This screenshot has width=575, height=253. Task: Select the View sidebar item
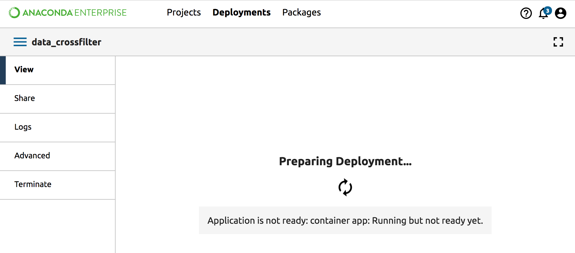pyautogui.click(x=24, y=70)
